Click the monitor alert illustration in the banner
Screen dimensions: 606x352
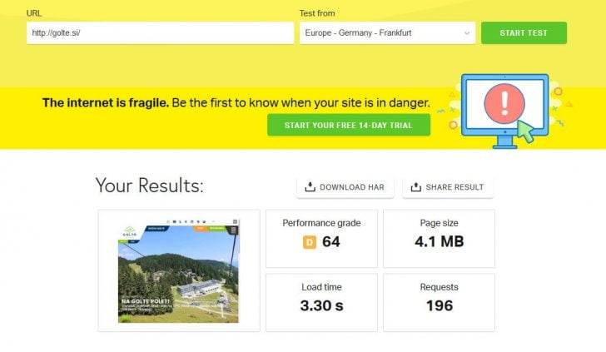504,112
